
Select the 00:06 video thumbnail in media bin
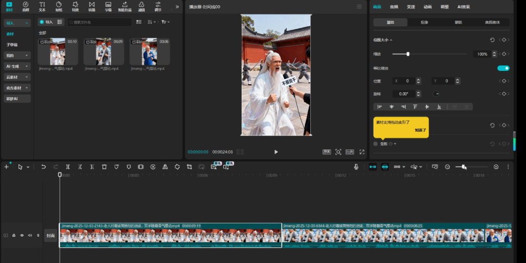point(150,52)
